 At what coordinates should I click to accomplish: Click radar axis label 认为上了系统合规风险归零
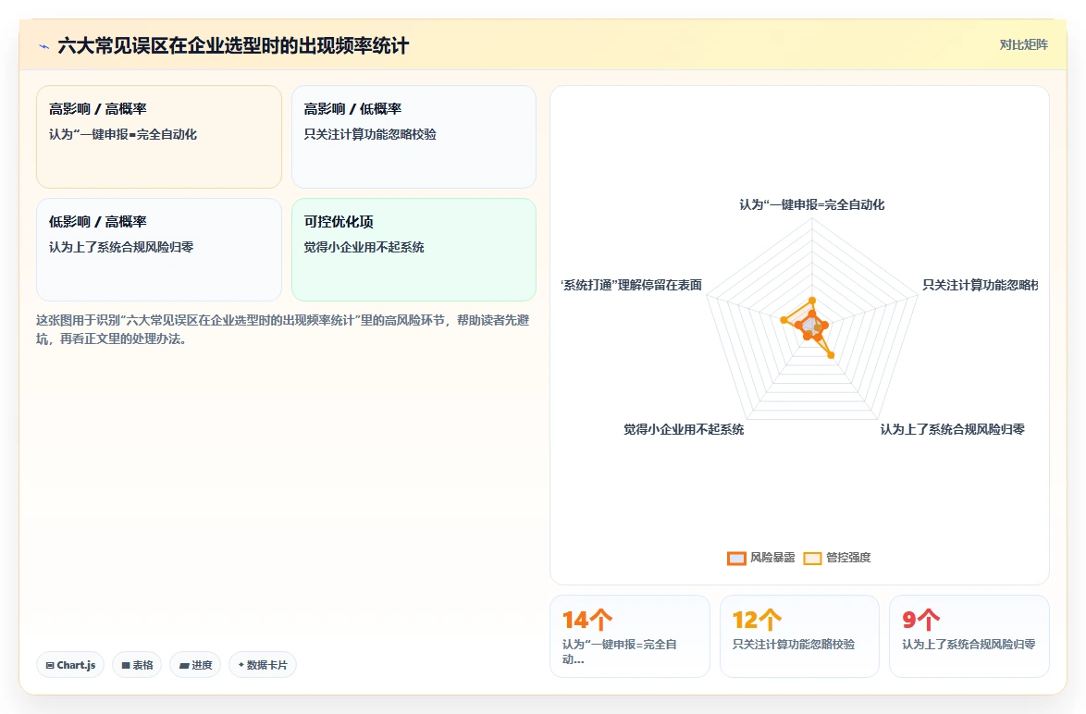952,429
